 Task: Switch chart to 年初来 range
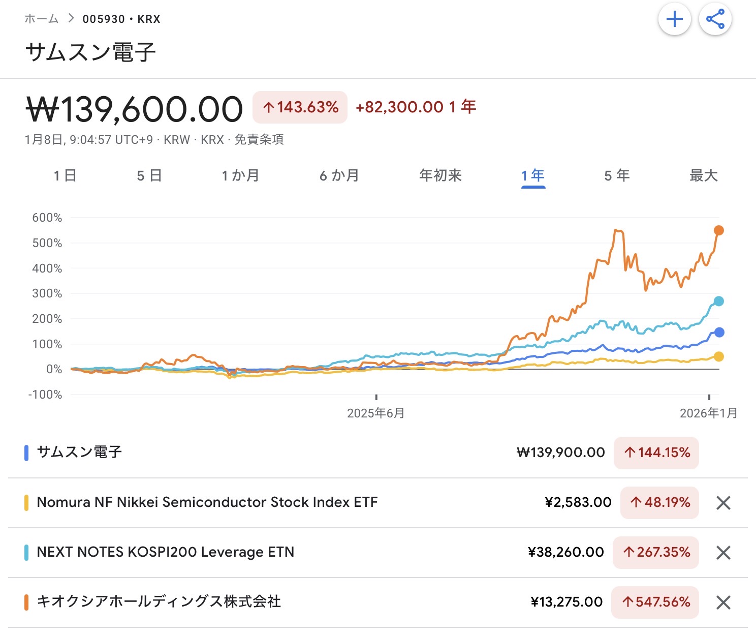pos(440,176)
